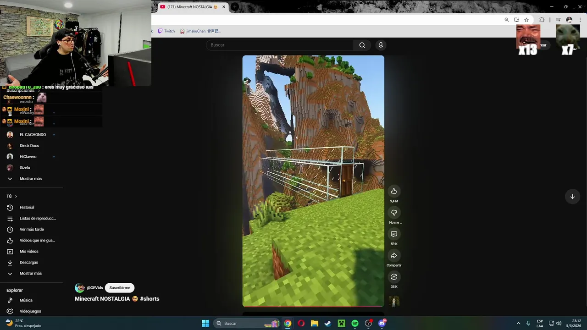This screenshot has height=330, width=587.
Task: Open Mis videos in the sidebar
Action: (x=31, y=252)
